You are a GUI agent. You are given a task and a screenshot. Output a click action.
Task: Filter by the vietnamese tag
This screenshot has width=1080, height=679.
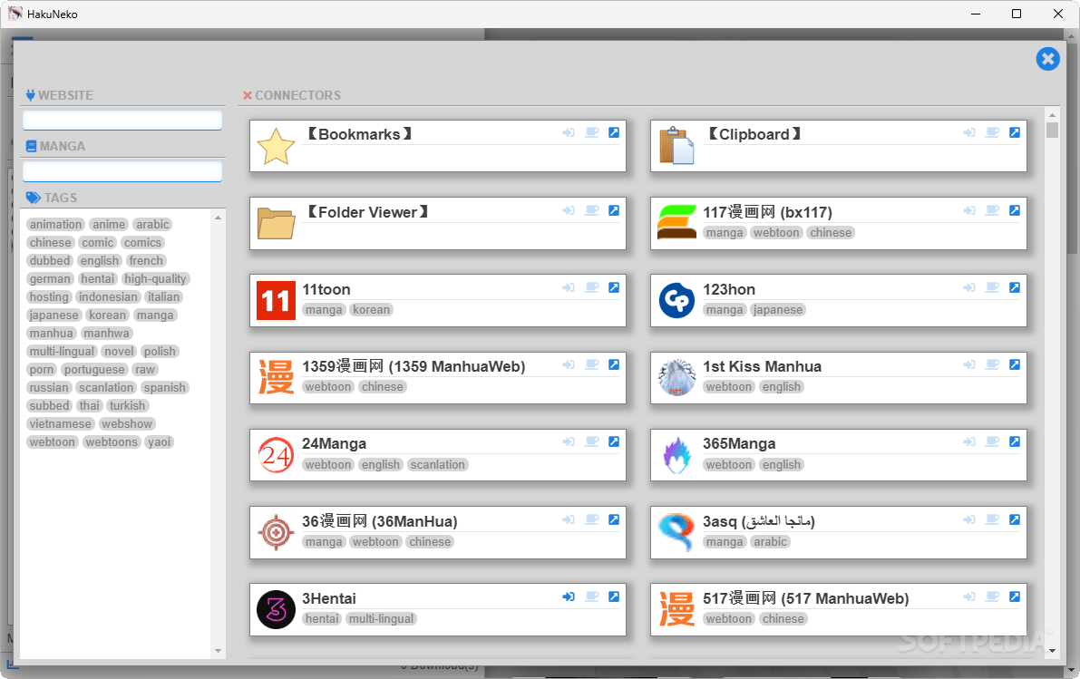click(60, 423)
